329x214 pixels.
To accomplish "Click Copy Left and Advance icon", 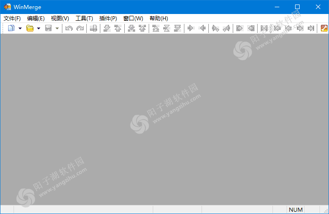I will [226, 28].
